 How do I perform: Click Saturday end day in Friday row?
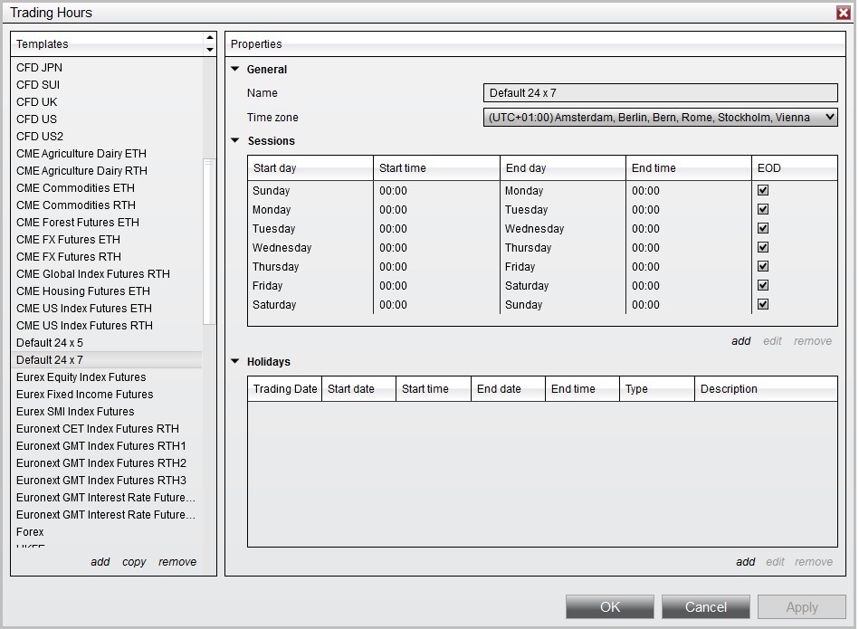point(563,285)
